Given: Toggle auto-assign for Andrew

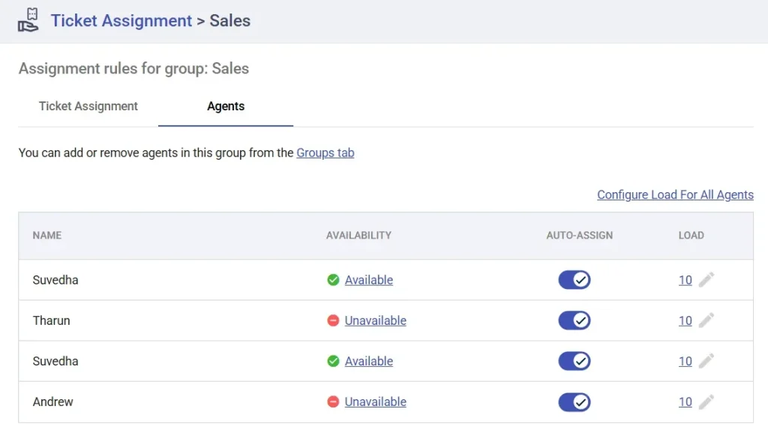Looking at the screenshot, I should click(574, 402).
